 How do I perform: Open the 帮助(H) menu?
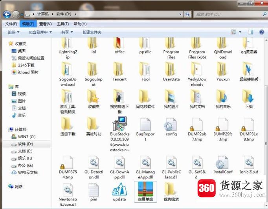[80, 24]
